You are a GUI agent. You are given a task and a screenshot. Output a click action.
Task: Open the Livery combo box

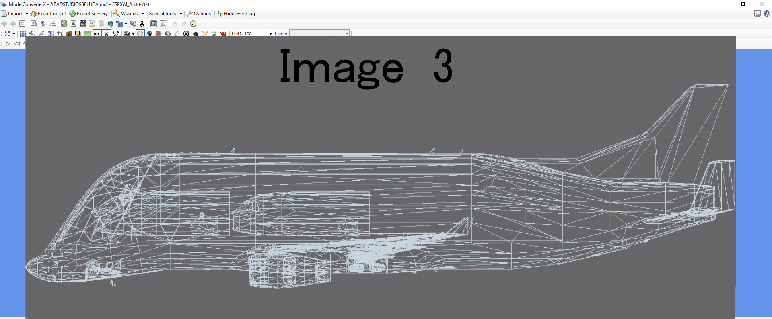319,34
